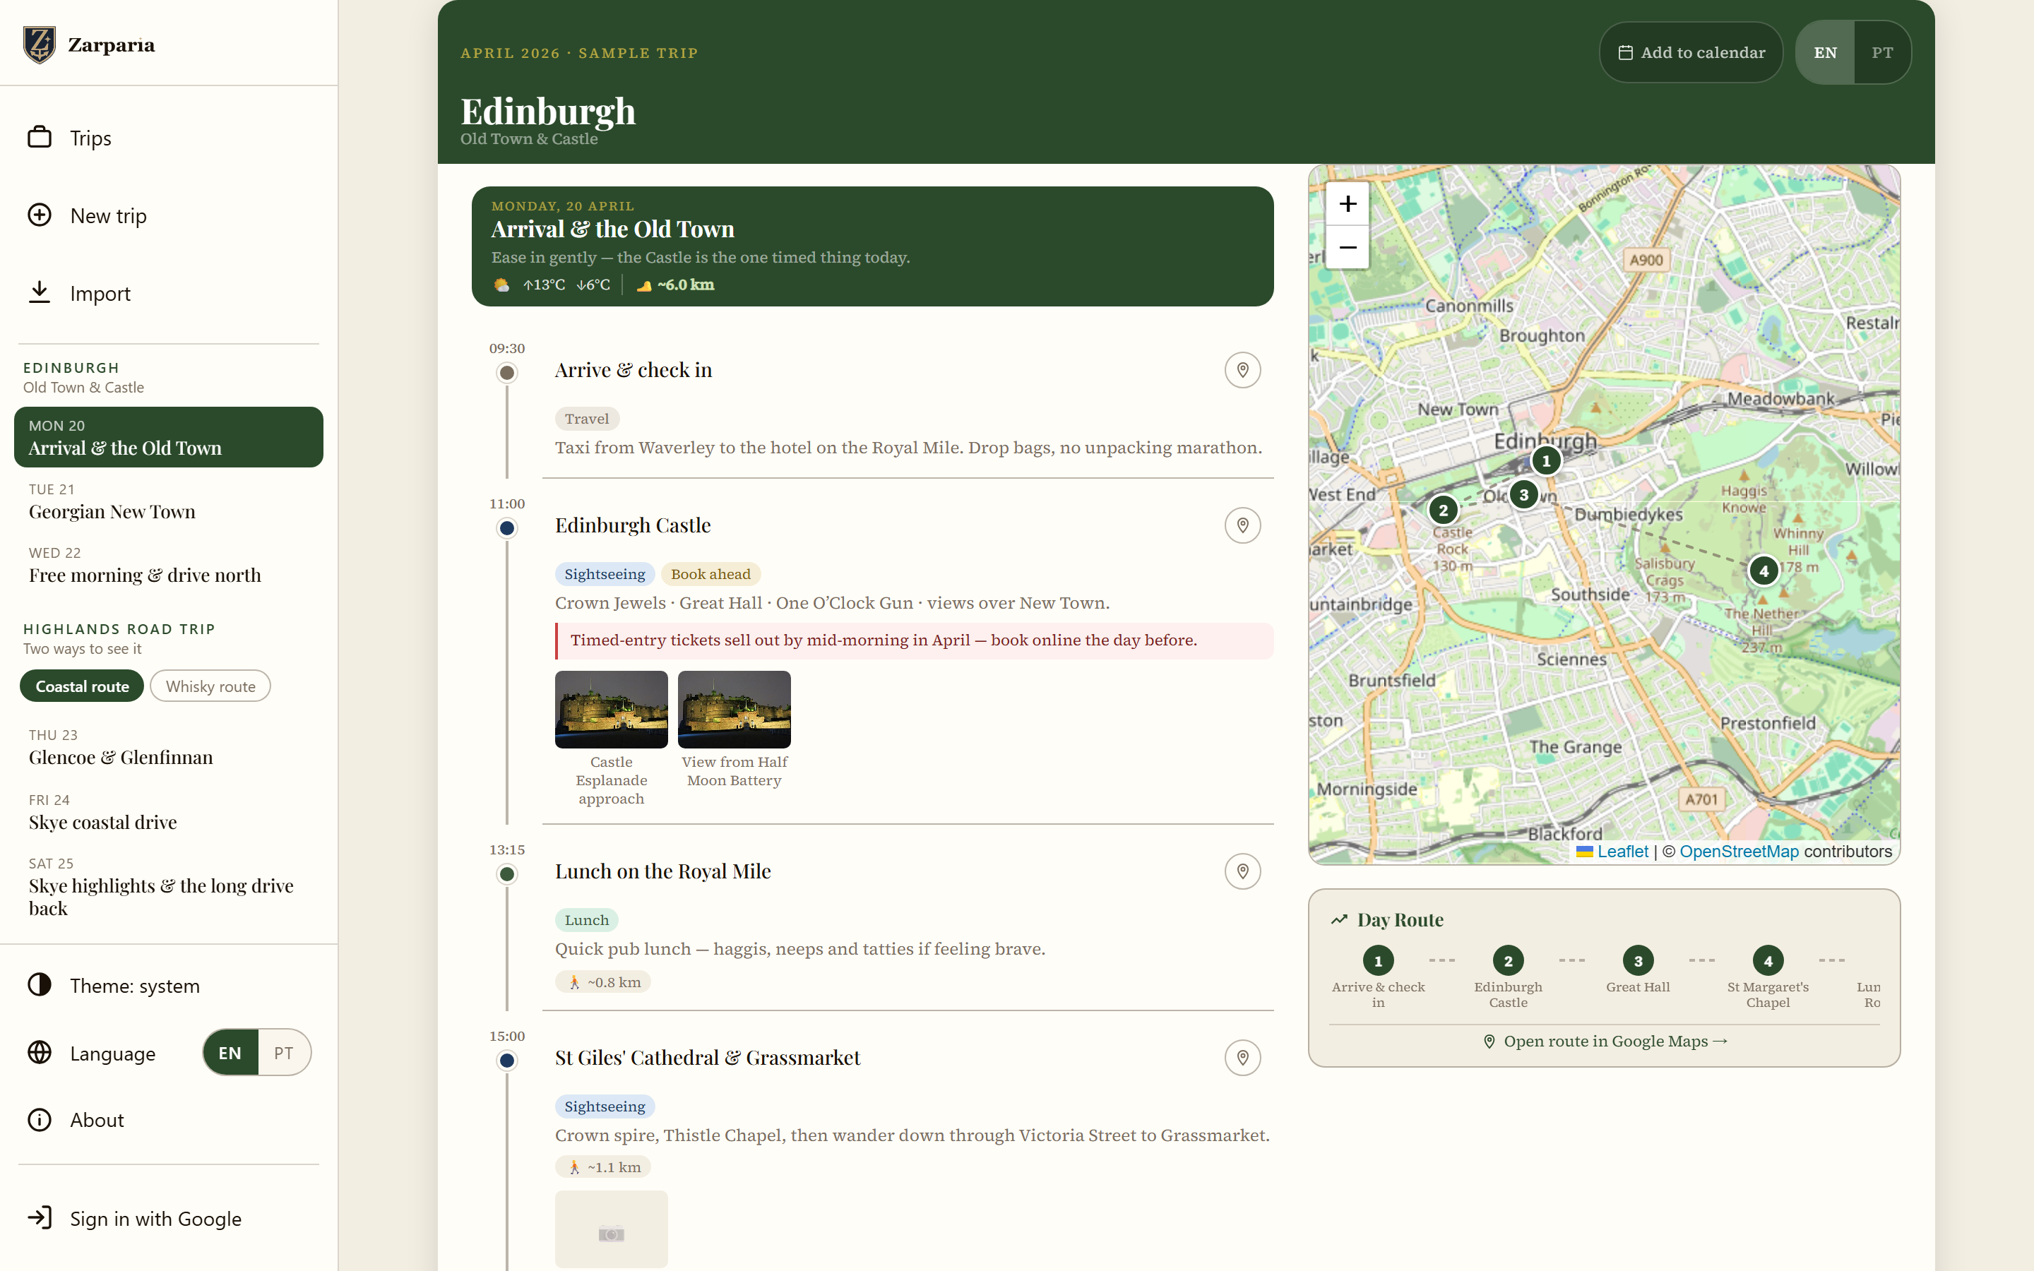
Task: Click the 15:00 timeline dot
Action: point(507,1060)
